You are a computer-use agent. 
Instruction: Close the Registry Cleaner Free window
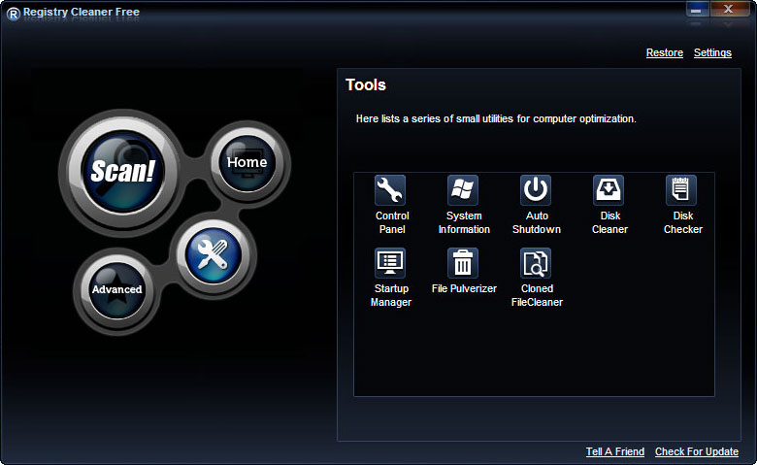729,10
